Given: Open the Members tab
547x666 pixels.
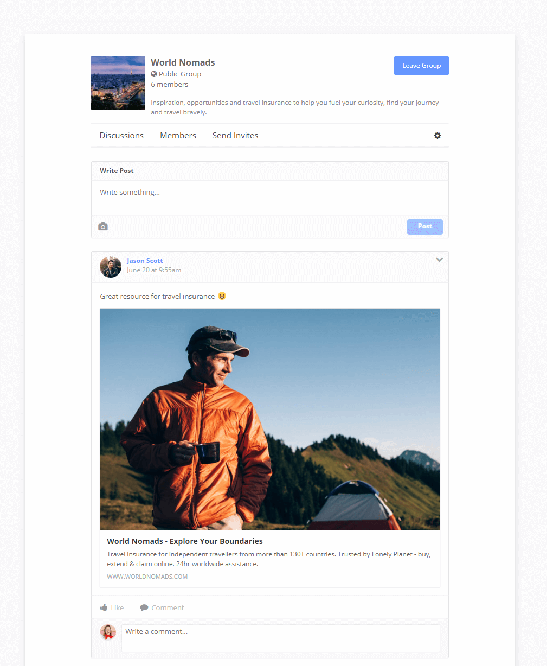Looking at the screenshot, I should tap(178, 136).
